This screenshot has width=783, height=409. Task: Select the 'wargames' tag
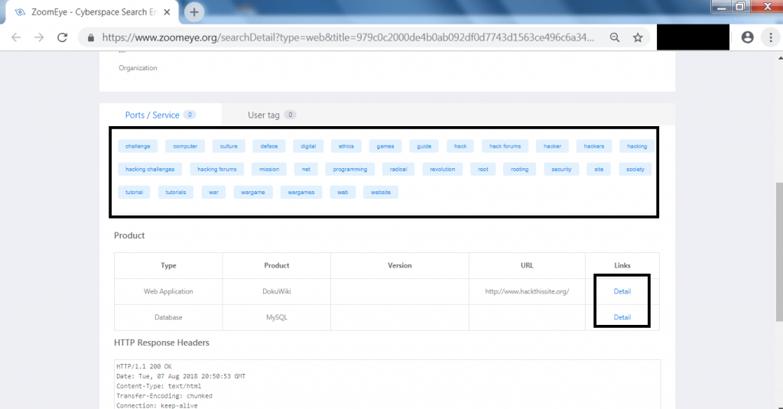click(x=301, y=192)
